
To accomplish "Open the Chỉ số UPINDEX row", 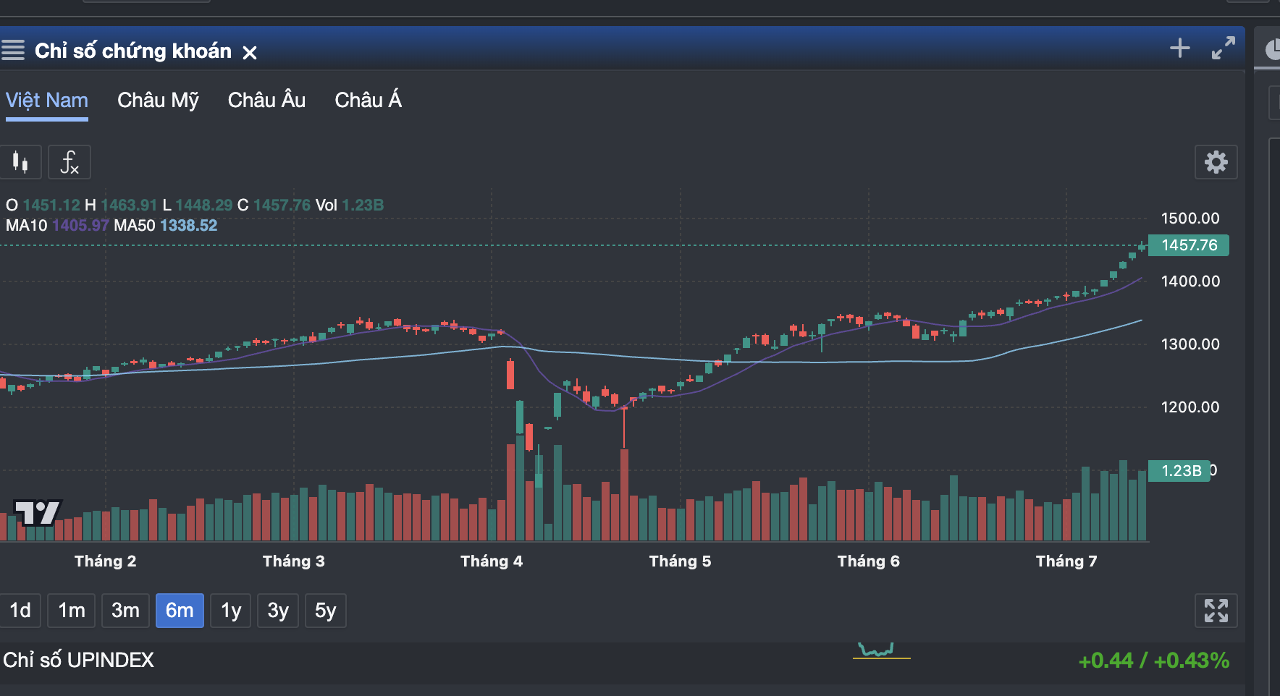I will (78, 661).
